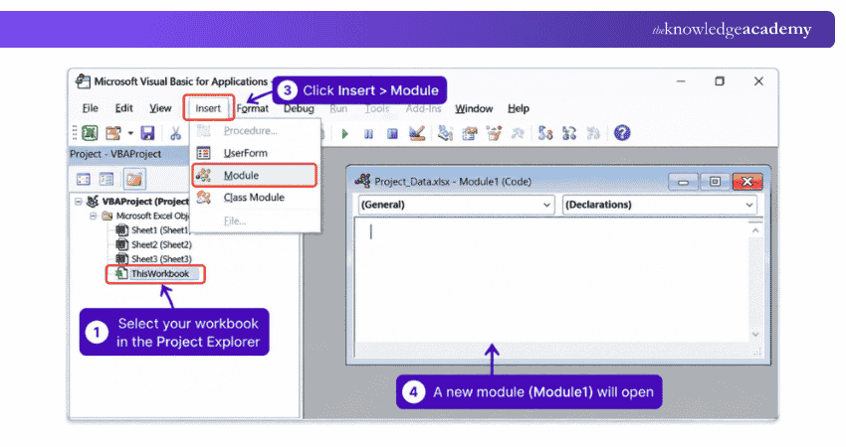
Task: Select Sheet1 (Sheet1) in project tree
Action: pyautogui.click(x=160, y=230)
